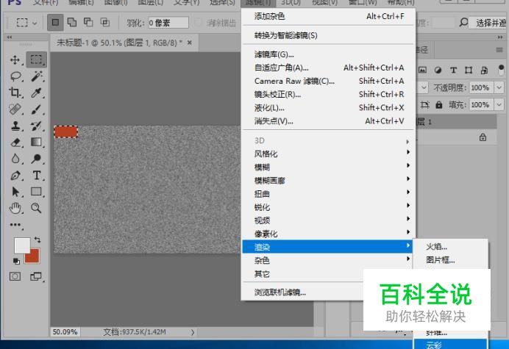This screenshot has width=509, height=349.
Task: Select the Path Selection tool
Action: pos(15,192)
